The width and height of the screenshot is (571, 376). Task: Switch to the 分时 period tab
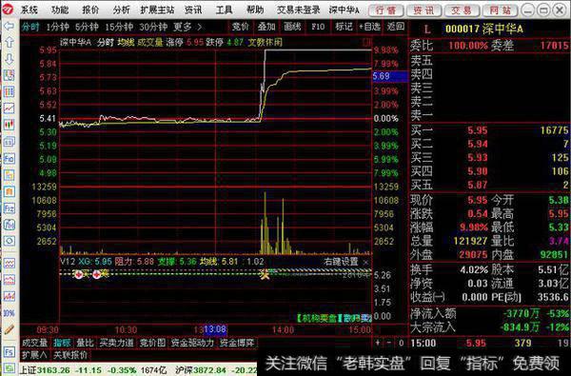pyautogui.click(x=30, y=27)
